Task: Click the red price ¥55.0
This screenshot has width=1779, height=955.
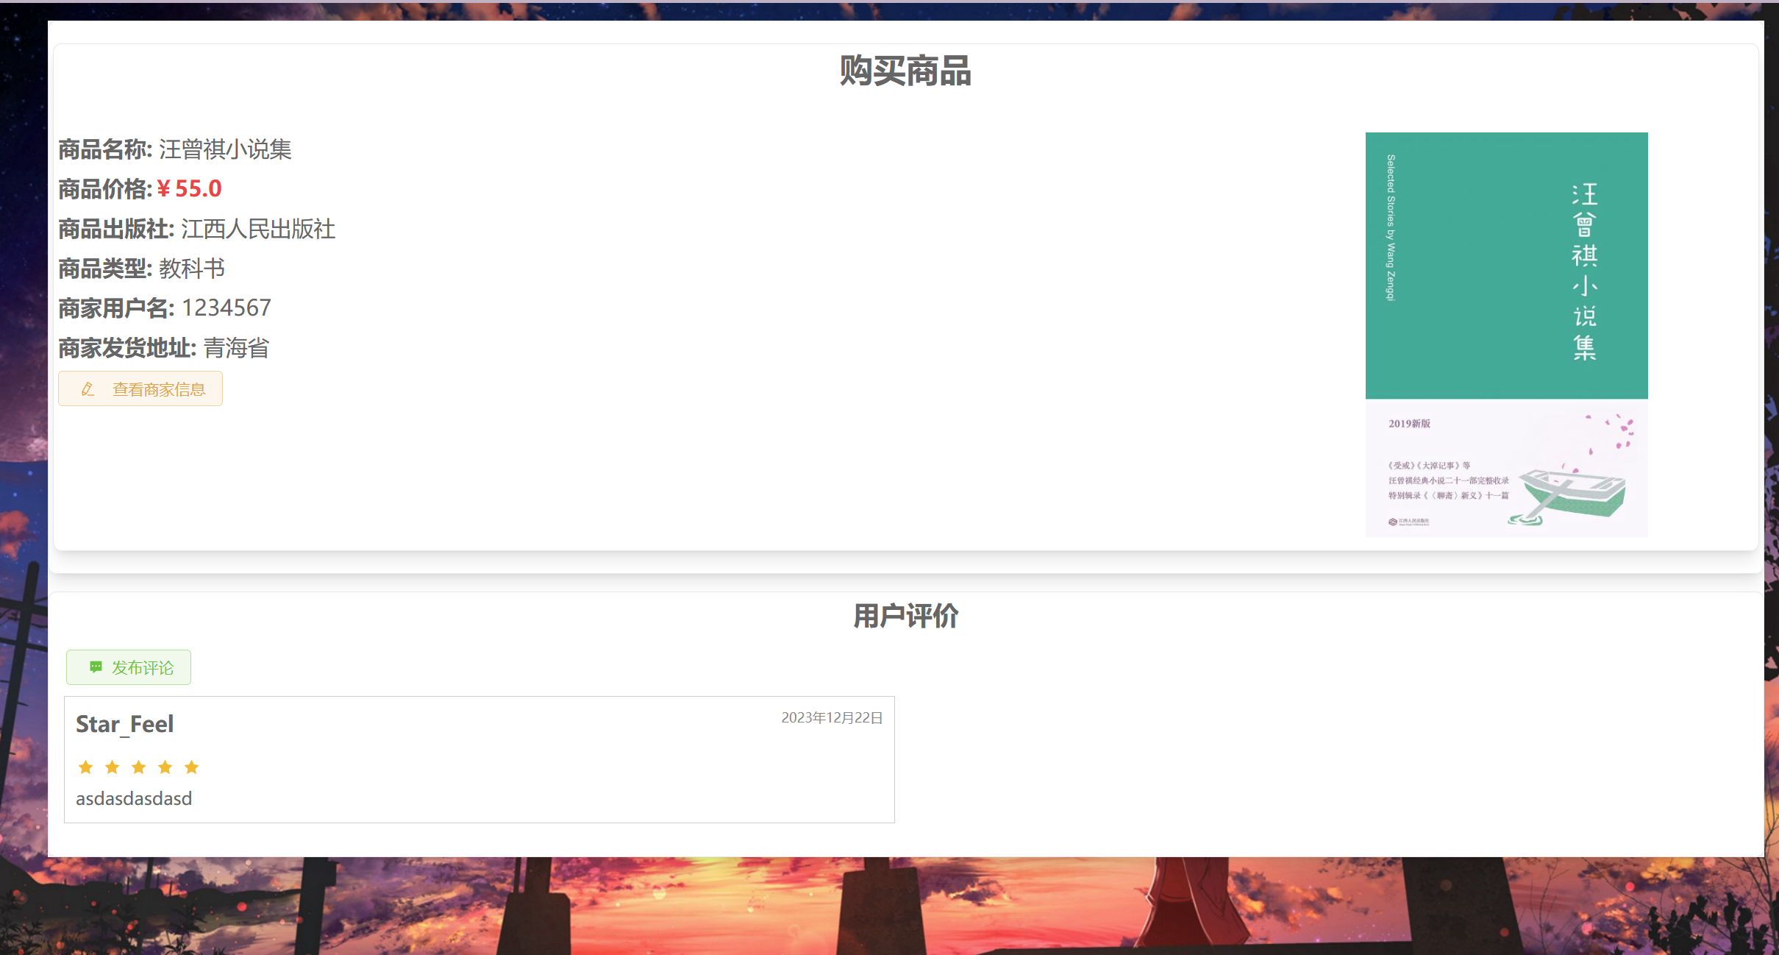Action: click(x=189, y=189)
